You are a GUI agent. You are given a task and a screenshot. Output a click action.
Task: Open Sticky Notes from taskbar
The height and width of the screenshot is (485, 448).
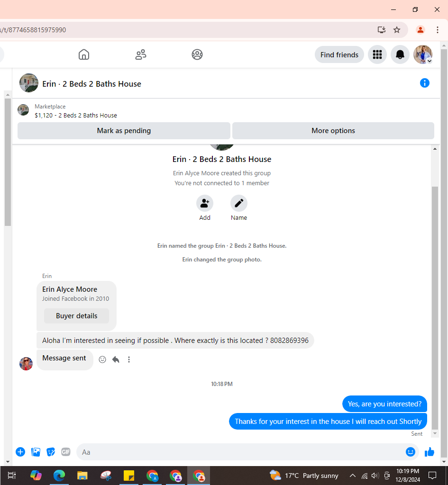[x=129, y=476]
